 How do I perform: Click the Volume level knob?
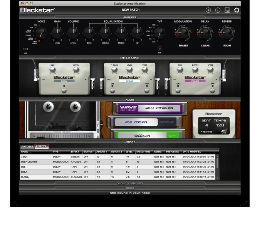[x=73, y=33]
